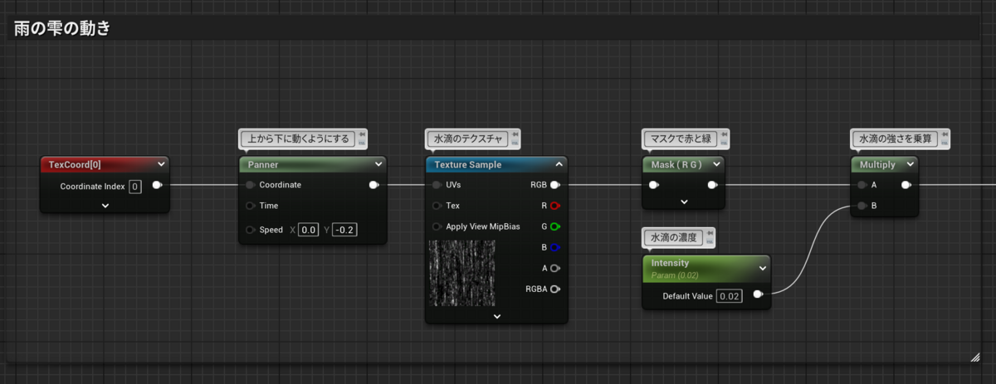Grab the comment box resize handle corner
996x384 pixels.
(x=975, y=357)
